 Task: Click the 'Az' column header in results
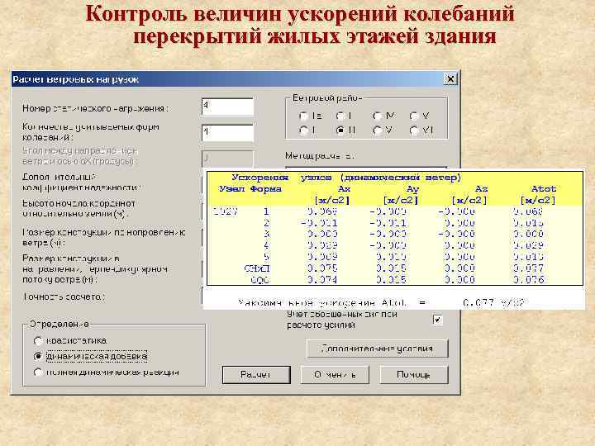481,188
